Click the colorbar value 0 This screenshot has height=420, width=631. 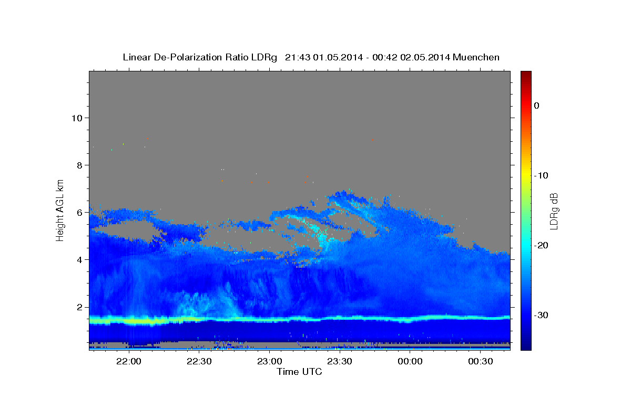tap(536, 106)
